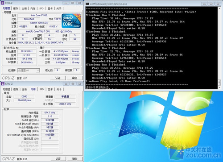Select 显卡 tab in the memory window

click(50, 89)
